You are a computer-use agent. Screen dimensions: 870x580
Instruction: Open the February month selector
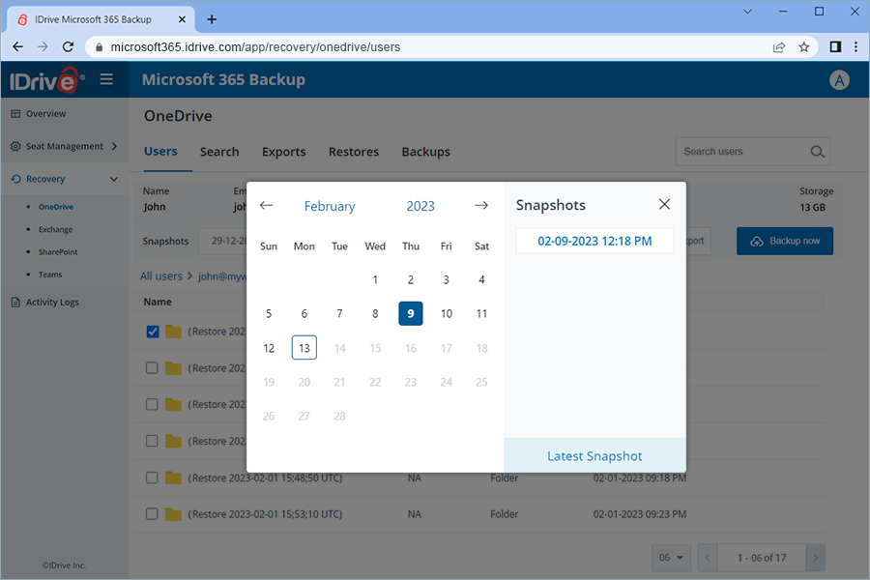tap(330, 206)
